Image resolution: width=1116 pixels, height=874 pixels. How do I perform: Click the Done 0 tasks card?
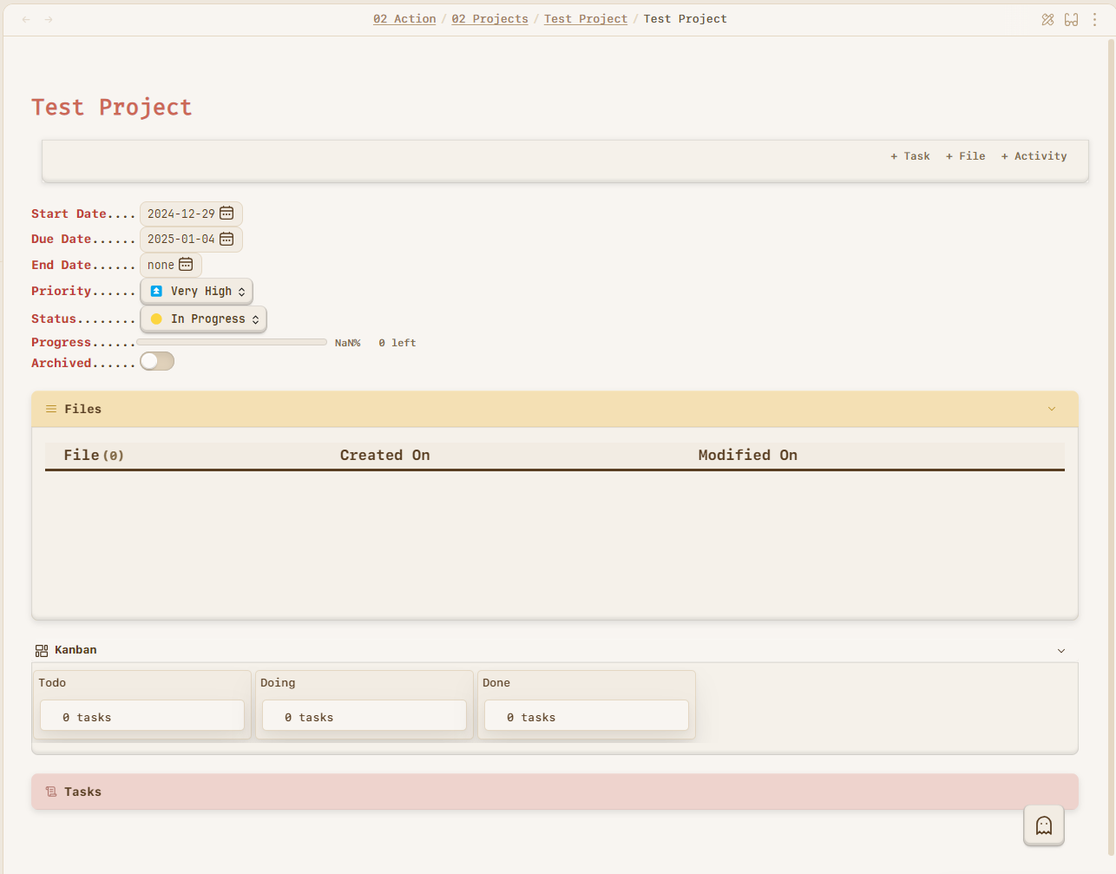[587, 716]
